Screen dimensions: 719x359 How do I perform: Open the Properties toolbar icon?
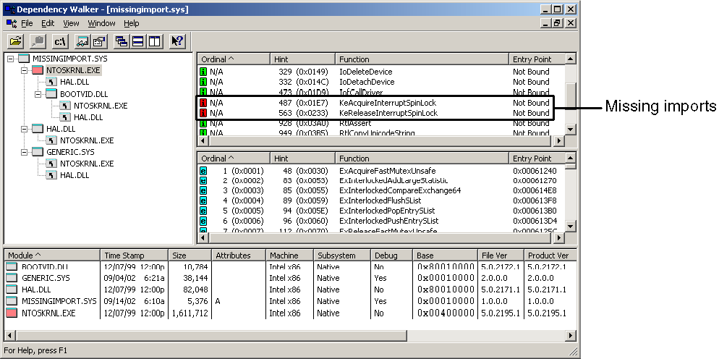[x=98, y=41]
